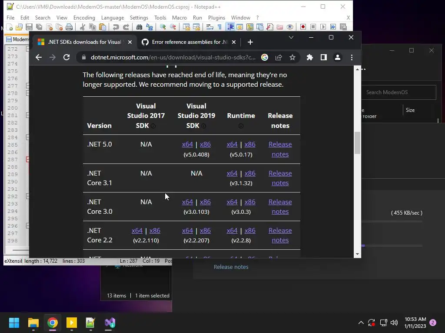
Task: Download .NET Core 3.0 Runtime x64
Action: [232, 202]
